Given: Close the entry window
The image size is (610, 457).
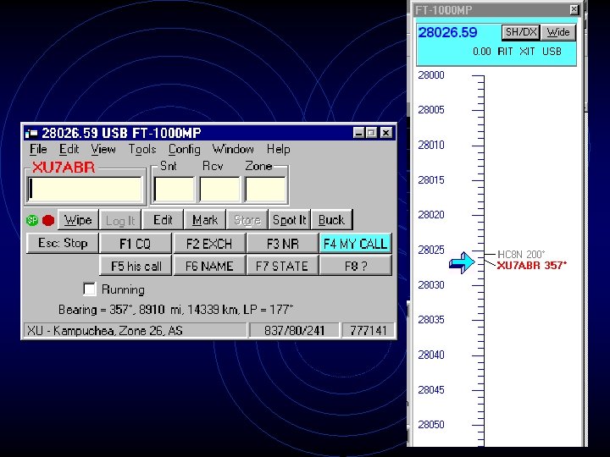Looking at the screenshot, I should coord(386,133).
